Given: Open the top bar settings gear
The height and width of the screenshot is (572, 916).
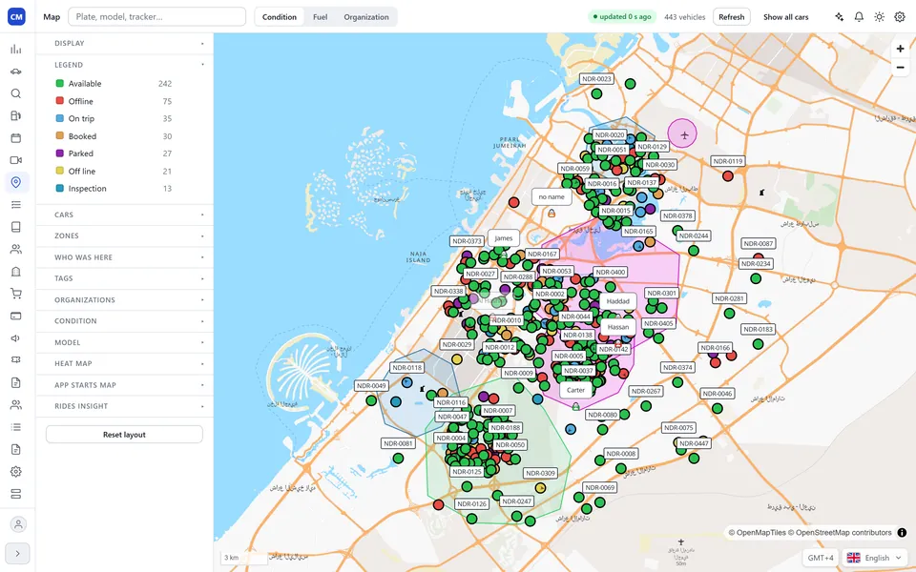Looking at the screenshot, I should click(x=900, y=17).
